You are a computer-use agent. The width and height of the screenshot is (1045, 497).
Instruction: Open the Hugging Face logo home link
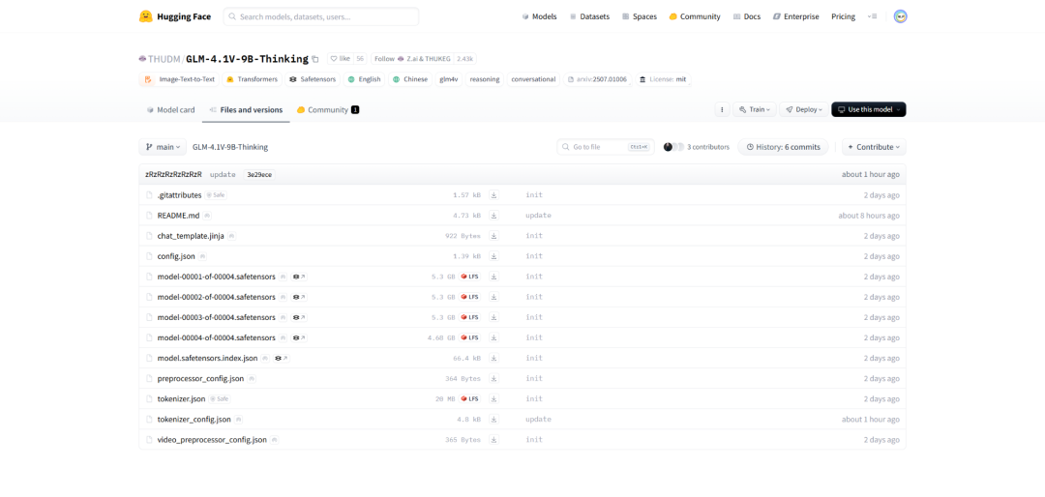(x=174, y=16)
